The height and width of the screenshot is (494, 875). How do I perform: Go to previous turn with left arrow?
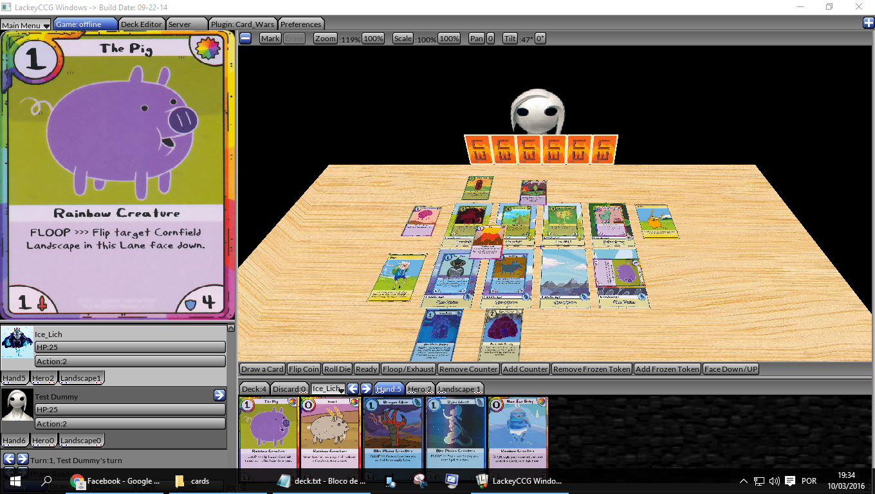point(9,459)
